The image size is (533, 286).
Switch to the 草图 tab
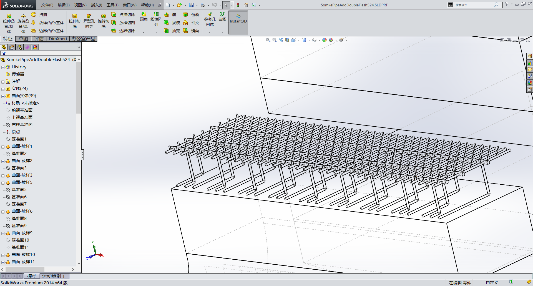23,39
